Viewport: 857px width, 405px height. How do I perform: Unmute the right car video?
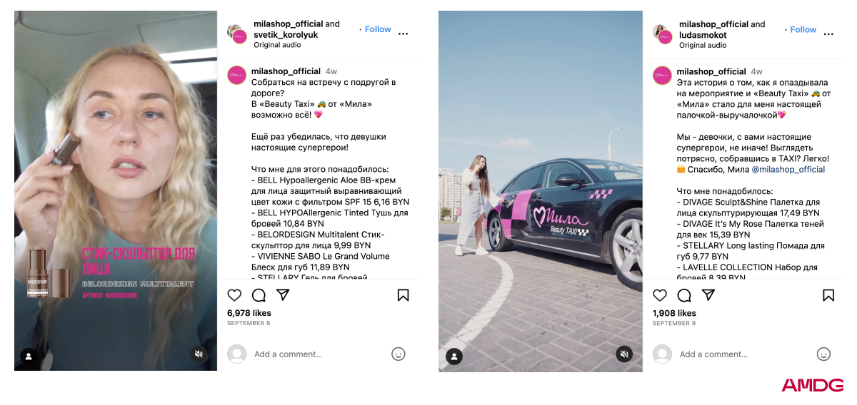coord(624,354)
